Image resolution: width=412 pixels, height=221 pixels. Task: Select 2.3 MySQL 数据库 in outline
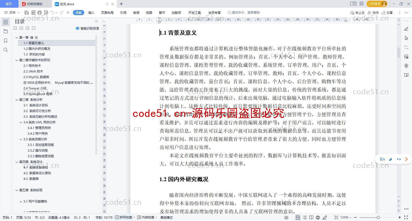coord(36,77)
